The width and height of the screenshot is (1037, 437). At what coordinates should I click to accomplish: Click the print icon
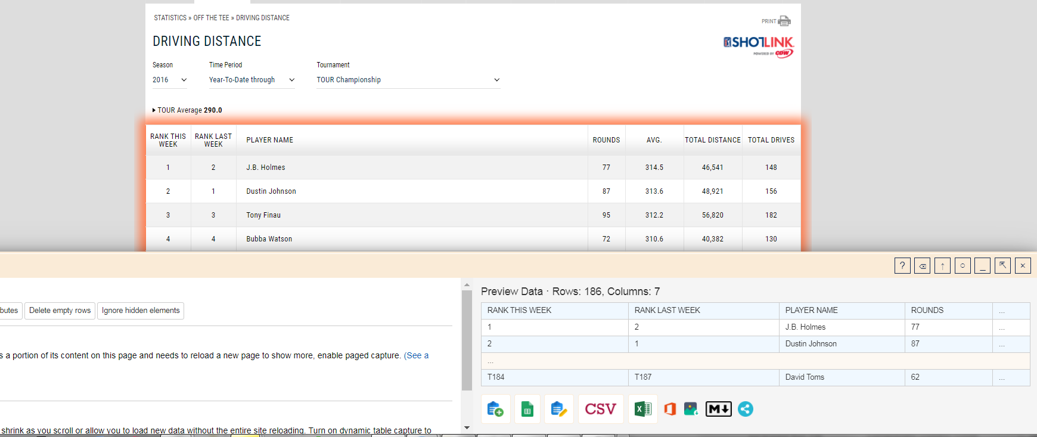[x=784, y=21]
